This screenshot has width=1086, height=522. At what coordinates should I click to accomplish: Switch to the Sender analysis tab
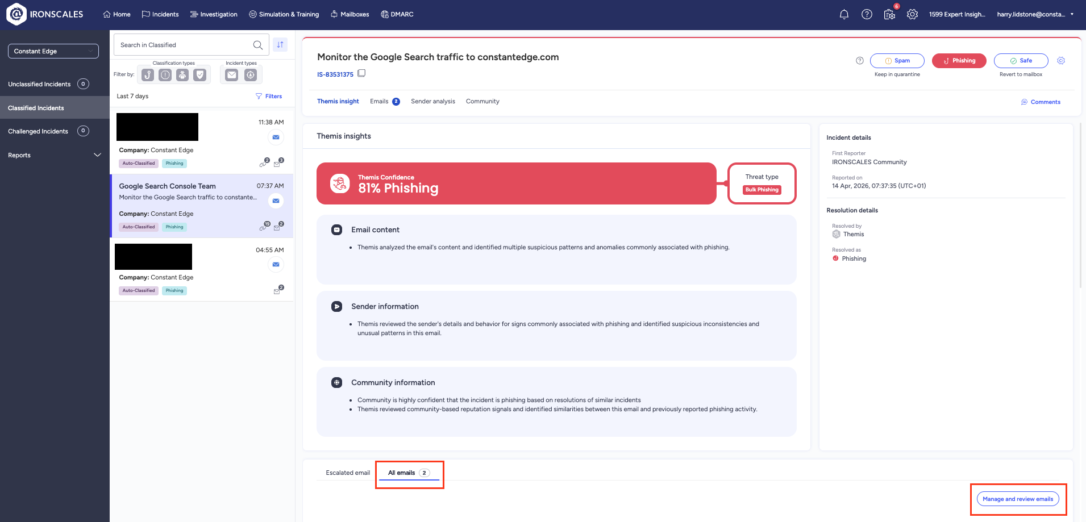tap(433, 102)
